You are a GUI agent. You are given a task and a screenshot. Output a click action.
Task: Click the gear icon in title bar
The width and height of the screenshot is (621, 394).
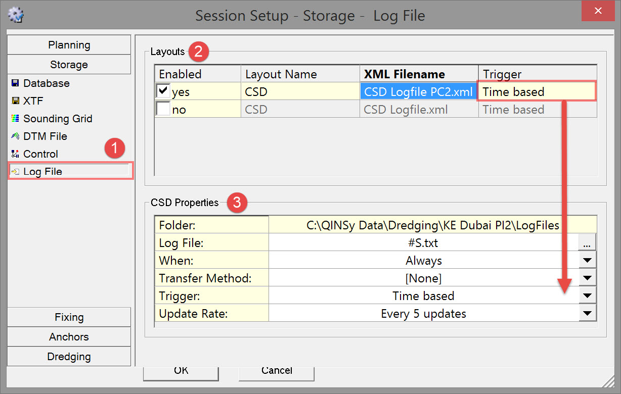pyautogui.click(x=16, y=15)
